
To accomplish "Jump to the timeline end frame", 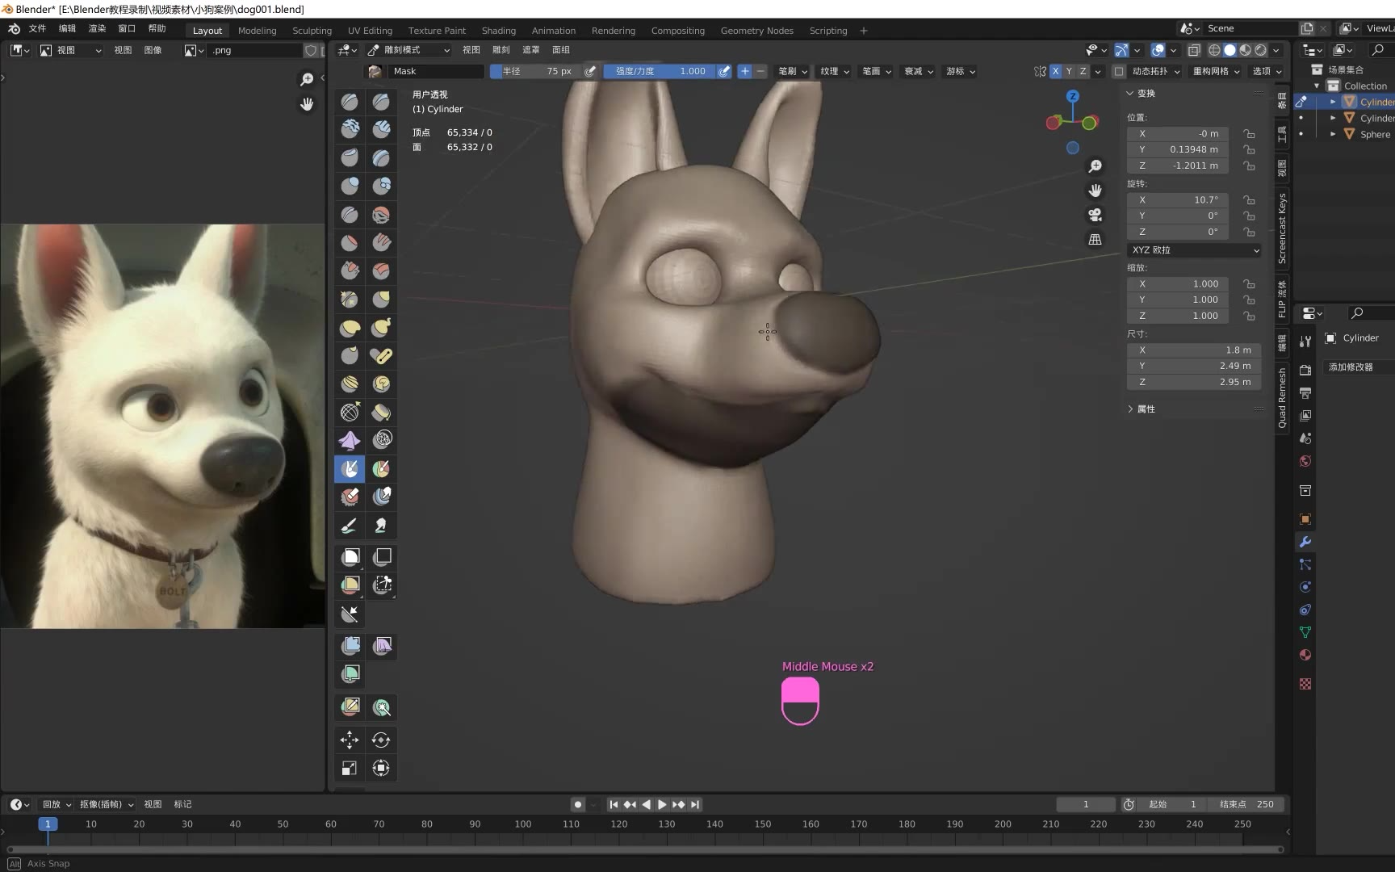I will tap(695, 804).
